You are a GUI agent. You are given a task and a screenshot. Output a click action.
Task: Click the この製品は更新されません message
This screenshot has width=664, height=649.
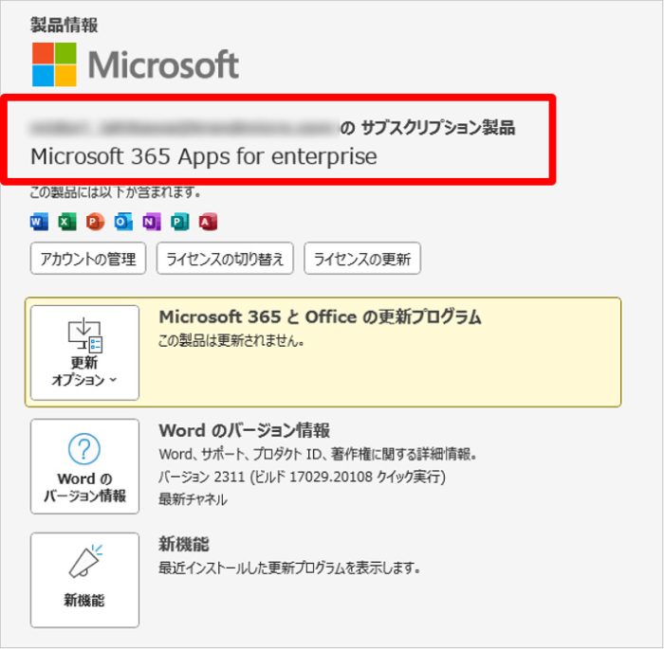(x=231, y=340)
